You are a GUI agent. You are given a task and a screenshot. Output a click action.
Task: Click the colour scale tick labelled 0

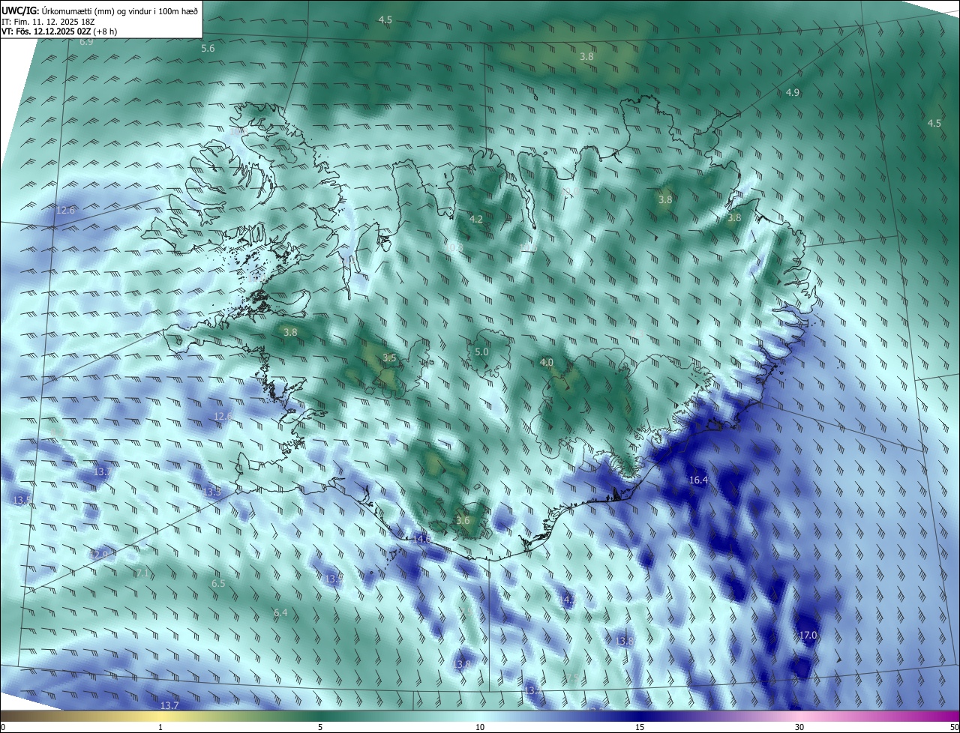pyautogui.click(x=2, y=727)
